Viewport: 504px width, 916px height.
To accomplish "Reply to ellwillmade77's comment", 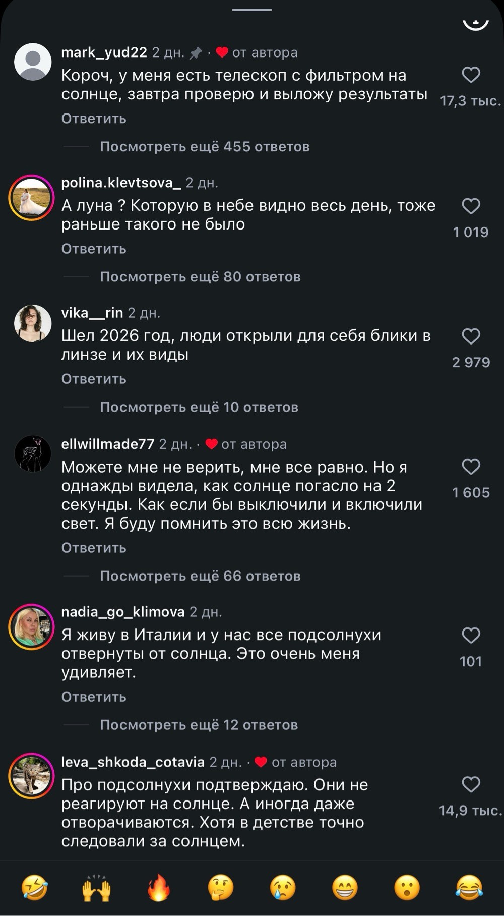I will [x=94, y=548].
